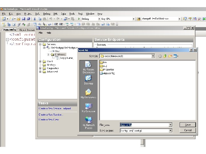Image resolution: width=206 pixels, height=154 pixels.
Task: Open the Debug configuration dropdown
Action: point(99,19)
